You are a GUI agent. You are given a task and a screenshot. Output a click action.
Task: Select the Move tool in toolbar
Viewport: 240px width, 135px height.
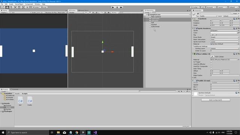click(7, 7)
